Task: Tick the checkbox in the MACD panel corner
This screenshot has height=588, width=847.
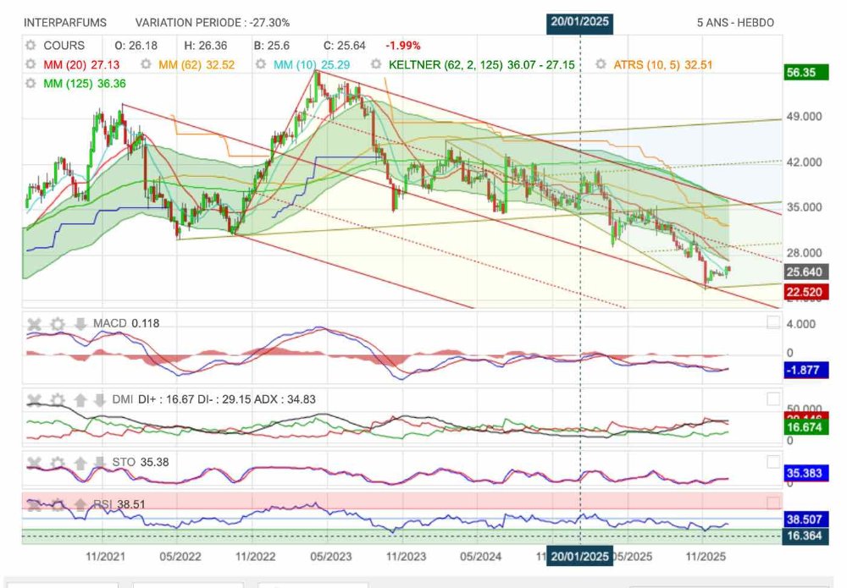Action: [773, 322]
